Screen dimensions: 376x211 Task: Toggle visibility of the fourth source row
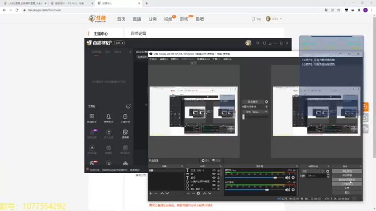214,181
